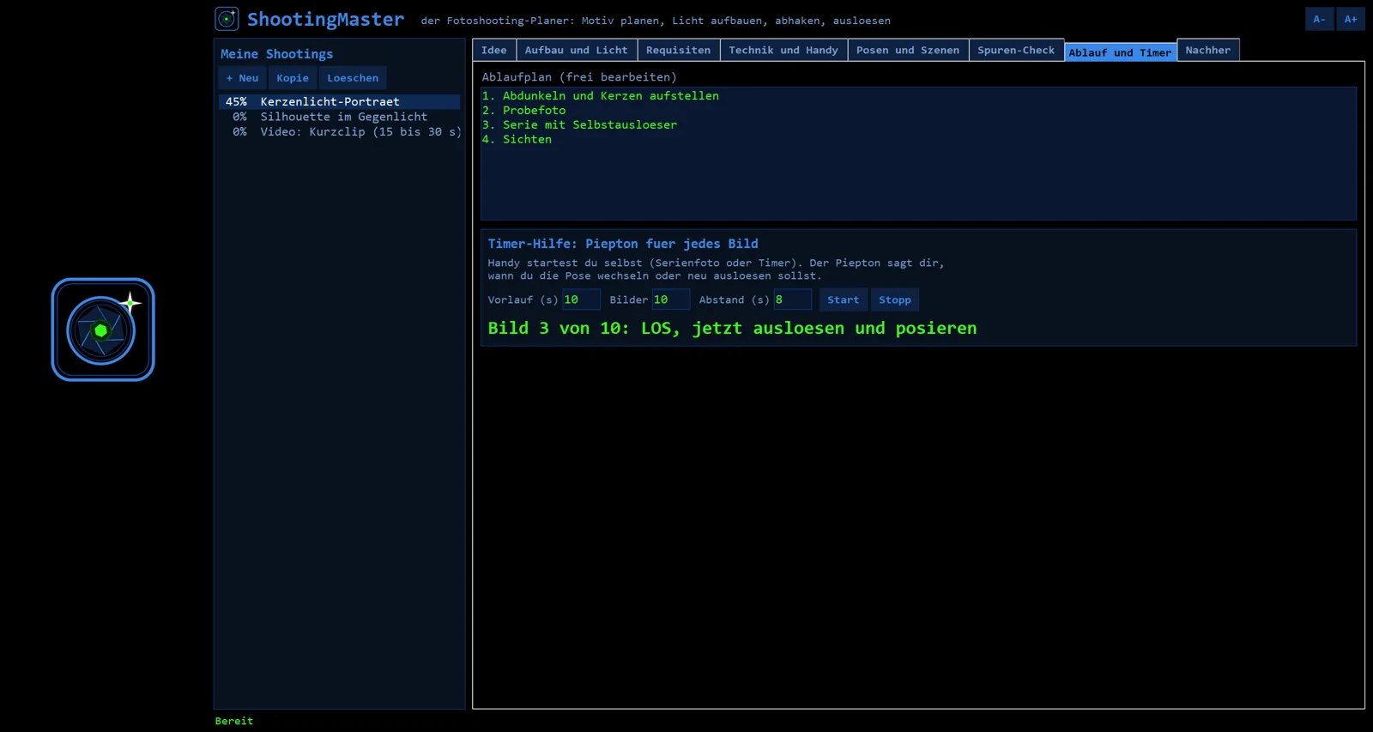Increase font size with A+ button
The width and height of the screenshot is (1373, 732).
(1351, 19)
